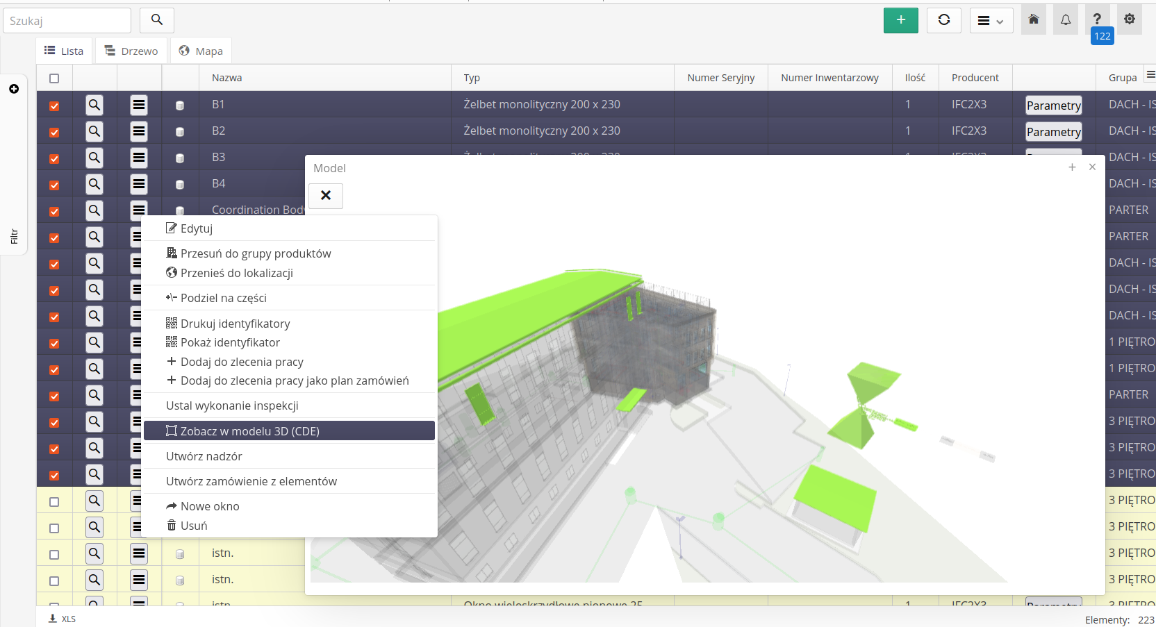The image size is (1156, 627).
Task: Open the magnifier details icon for row B1
Action: coord(94,105)
